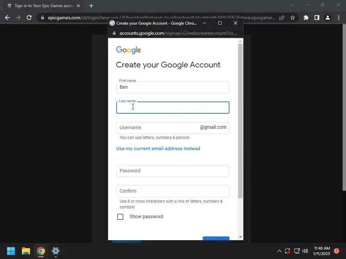The height and width of the screenshot is (259, 346).
Task: Click the Username input field
Action: (173, 128)
